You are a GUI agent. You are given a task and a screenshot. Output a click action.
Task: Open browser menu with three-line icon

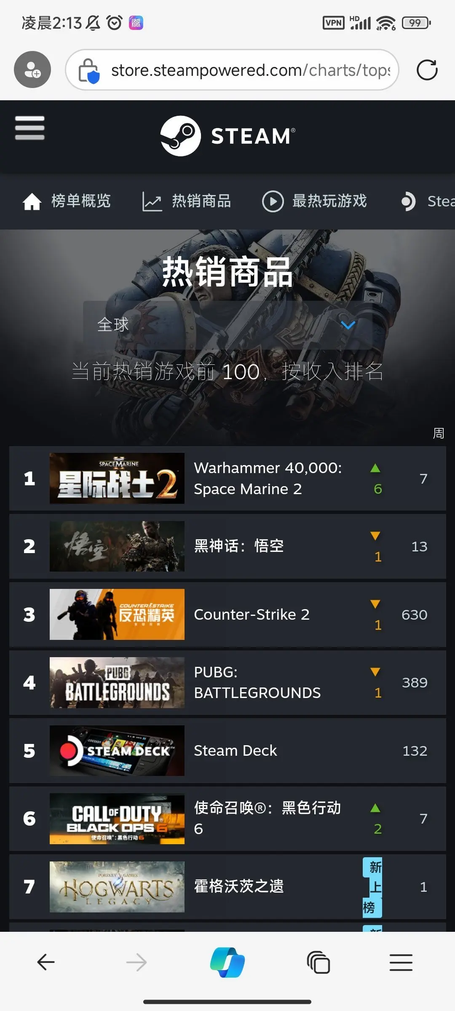pos(401,962)
